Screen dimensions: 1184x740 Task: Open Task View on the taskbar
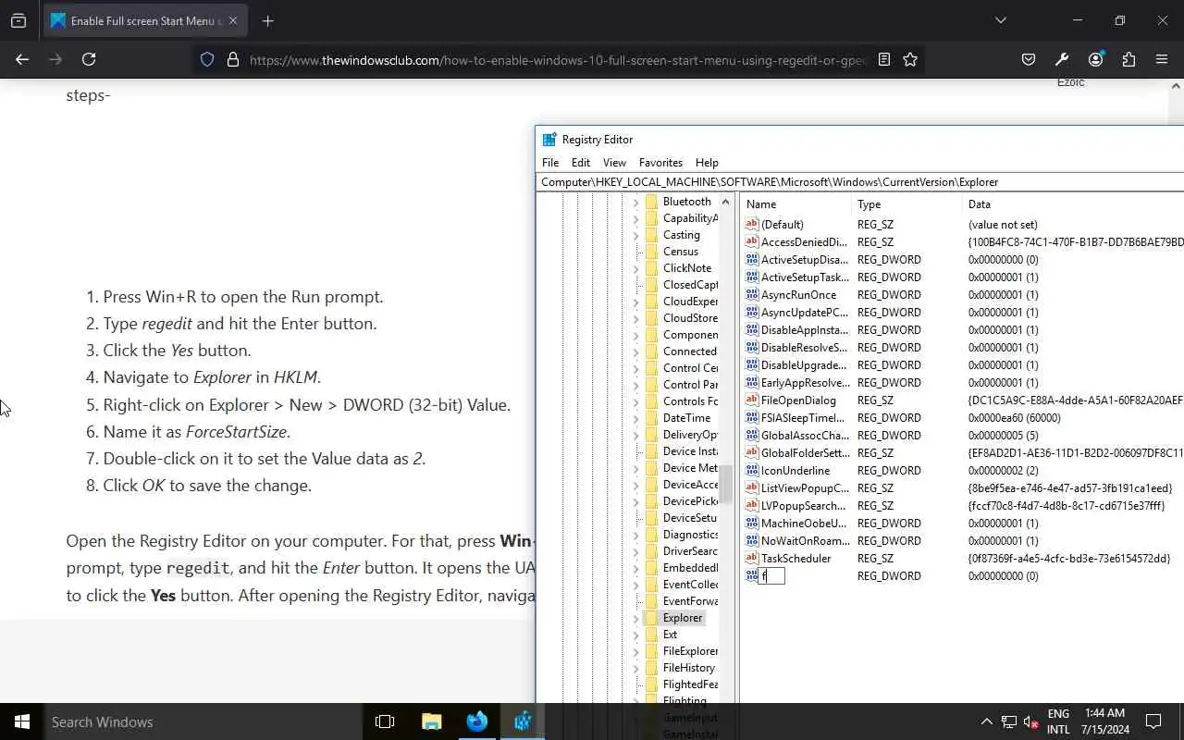click(385, 721)
